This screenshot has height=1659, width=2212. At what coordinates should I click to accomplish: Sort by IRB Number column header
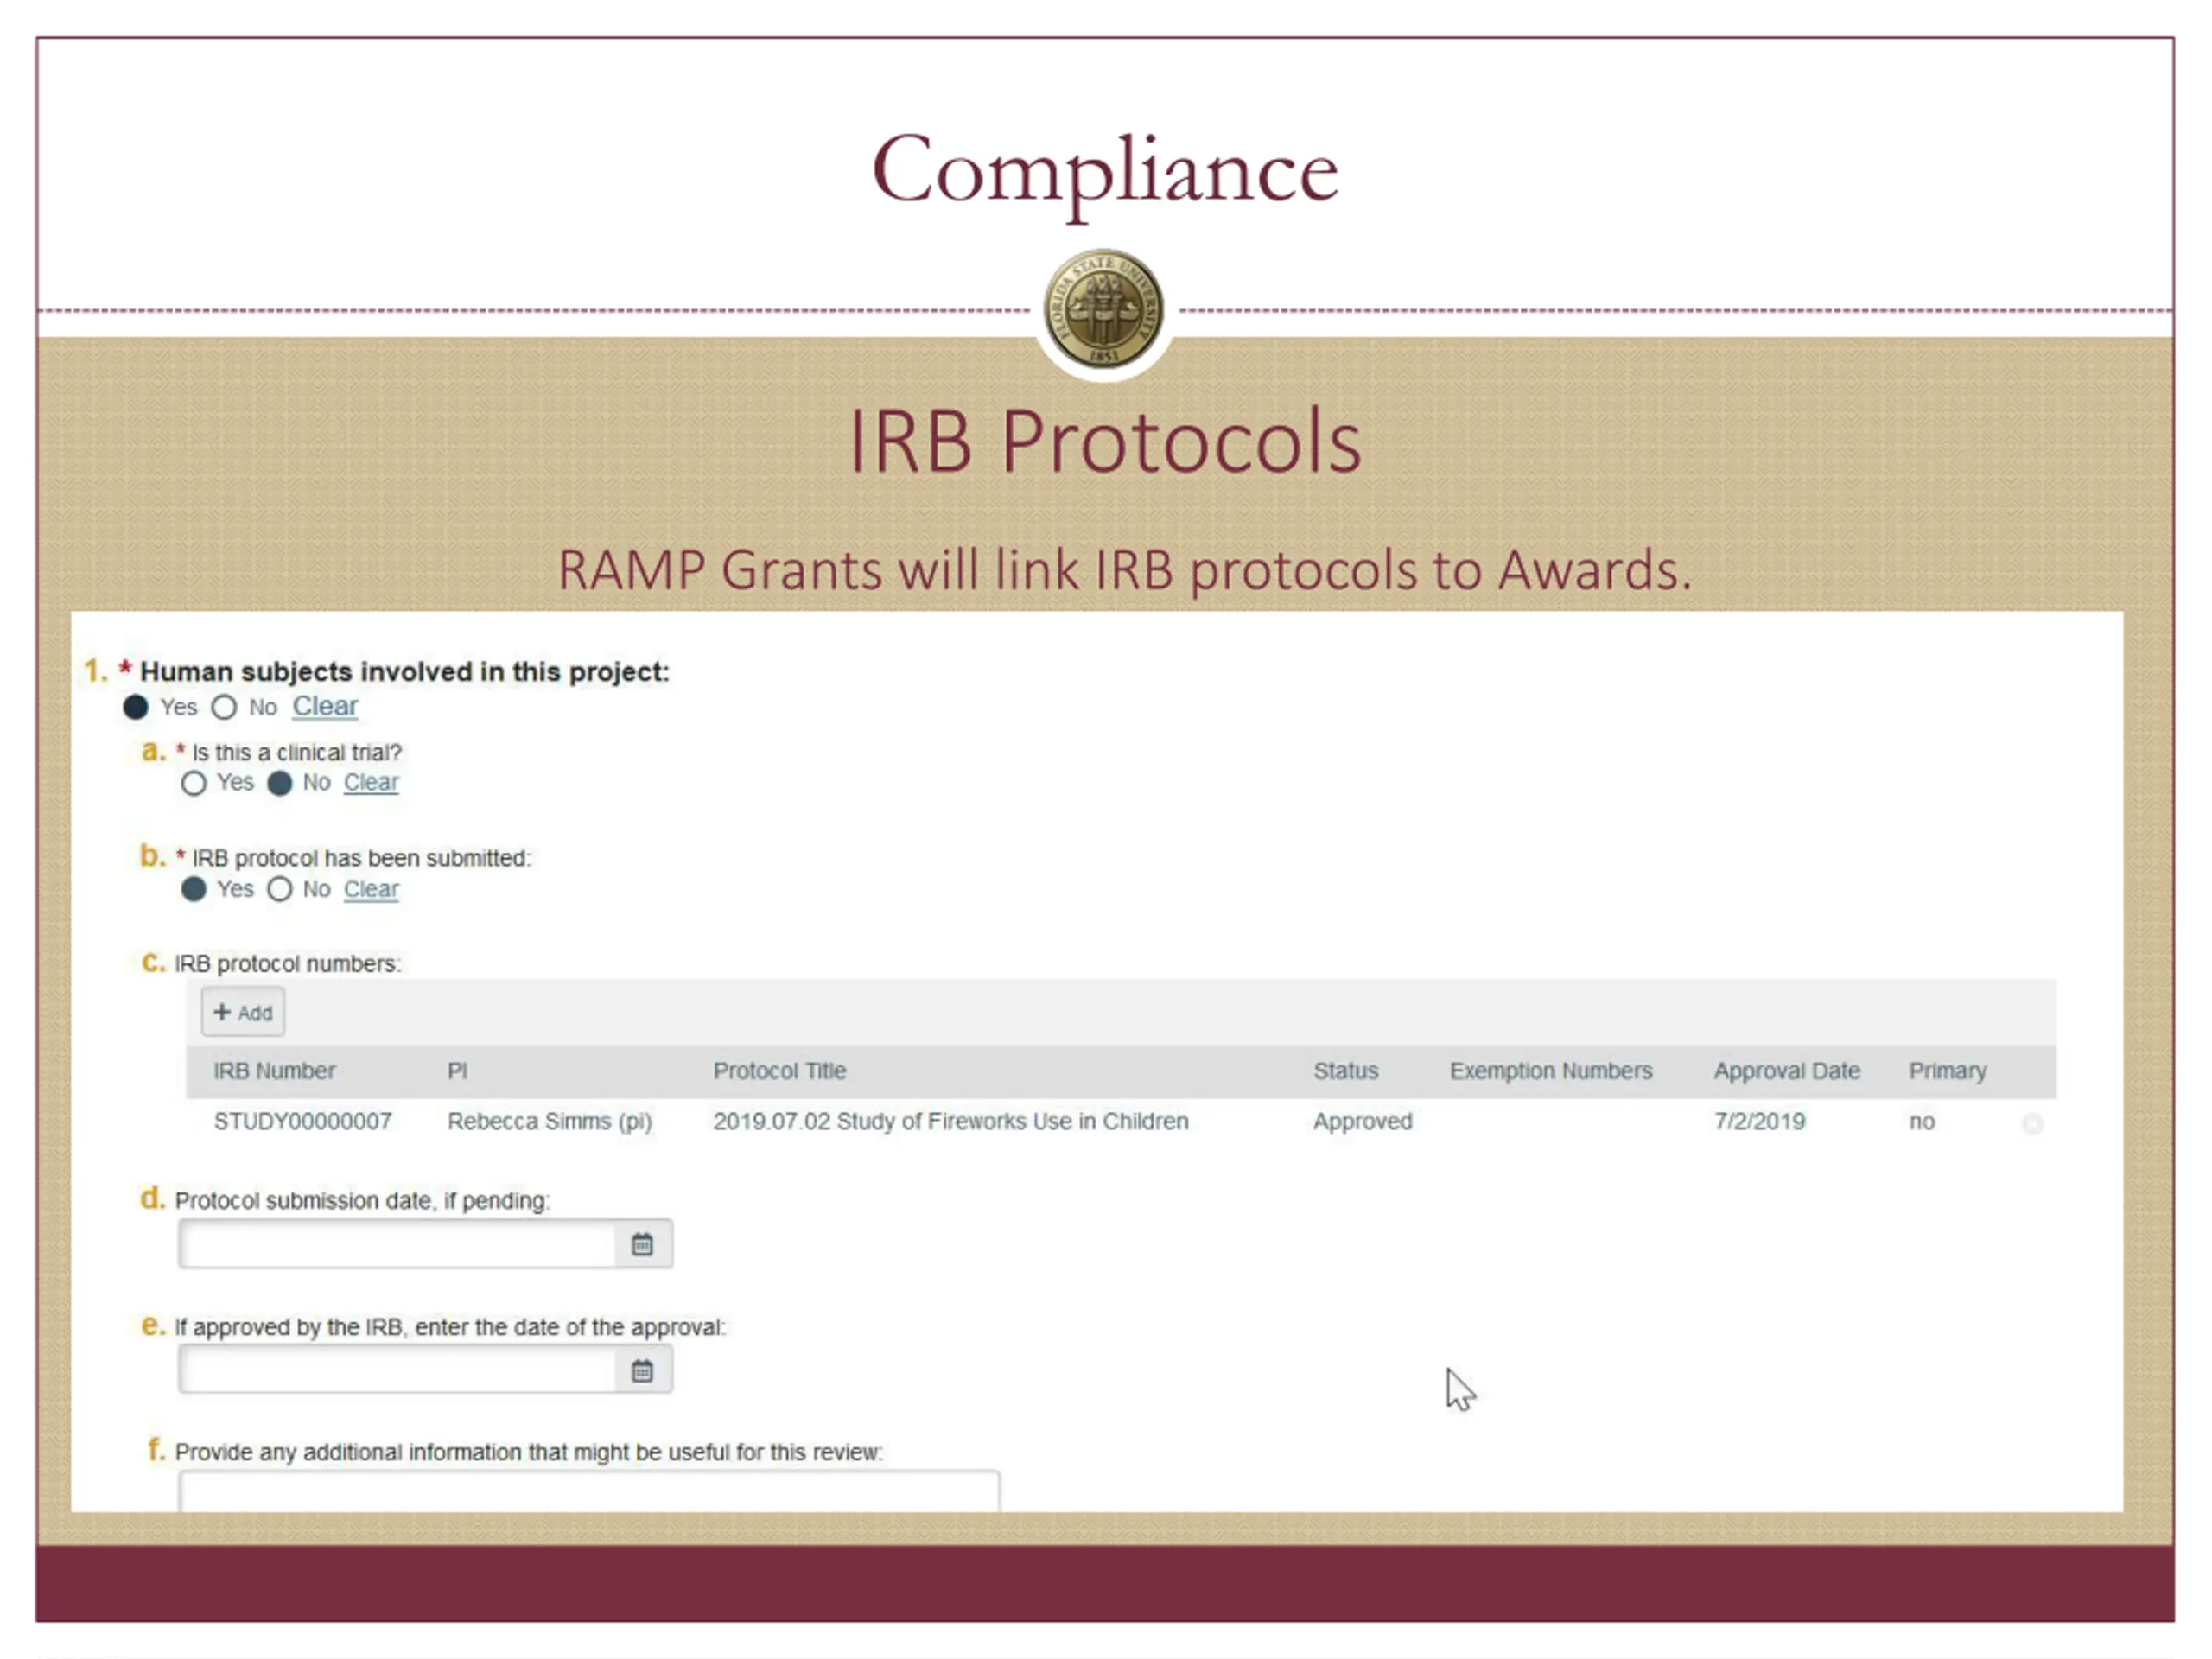click(274, 1071)
